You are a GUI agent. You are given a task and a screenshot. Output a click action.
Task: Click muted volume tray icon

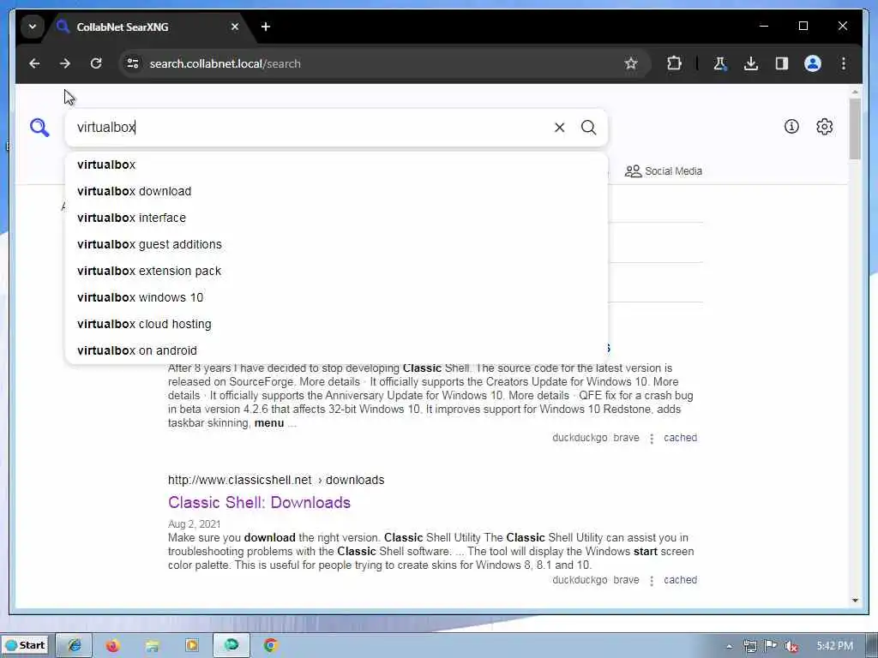[x=791, y=646]
